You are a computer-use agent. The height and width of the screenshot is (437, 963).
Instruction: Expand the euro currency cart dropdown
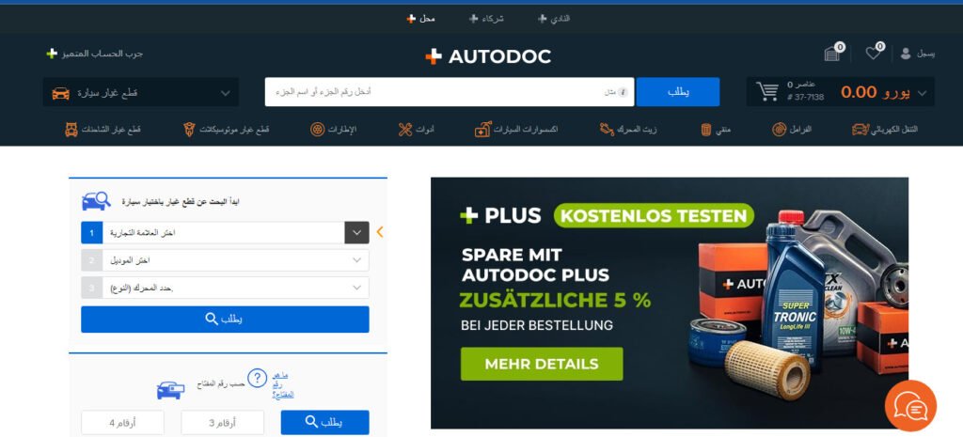(x=922, y=93)
